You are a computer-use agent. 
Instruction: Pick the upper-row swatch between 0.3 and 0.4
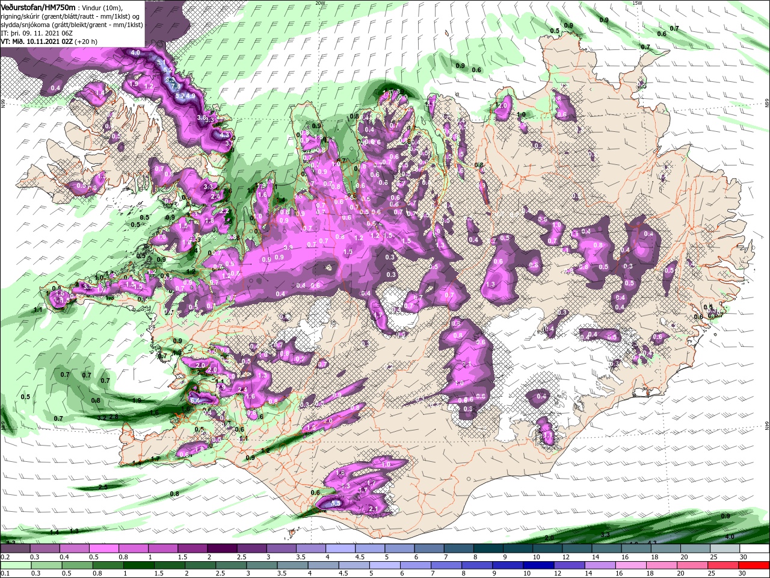(x=44, y=548)
